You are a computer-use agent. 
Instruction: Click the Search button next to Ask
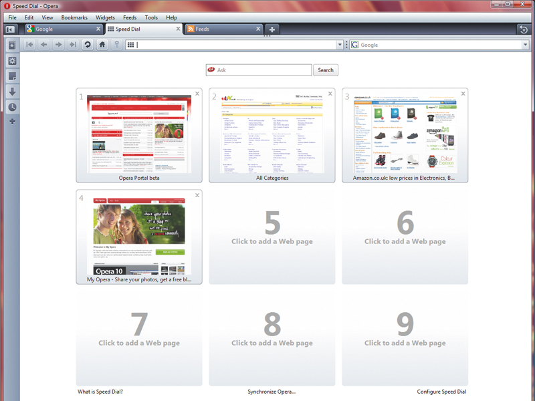(x=326, y=70)
